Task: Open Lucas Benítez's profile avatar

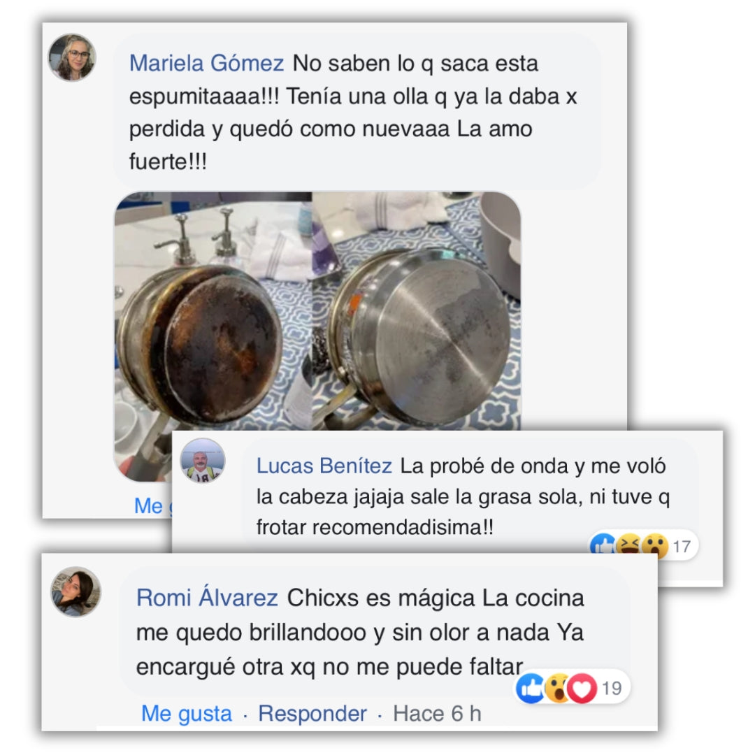Action: [x=203, y=461]
